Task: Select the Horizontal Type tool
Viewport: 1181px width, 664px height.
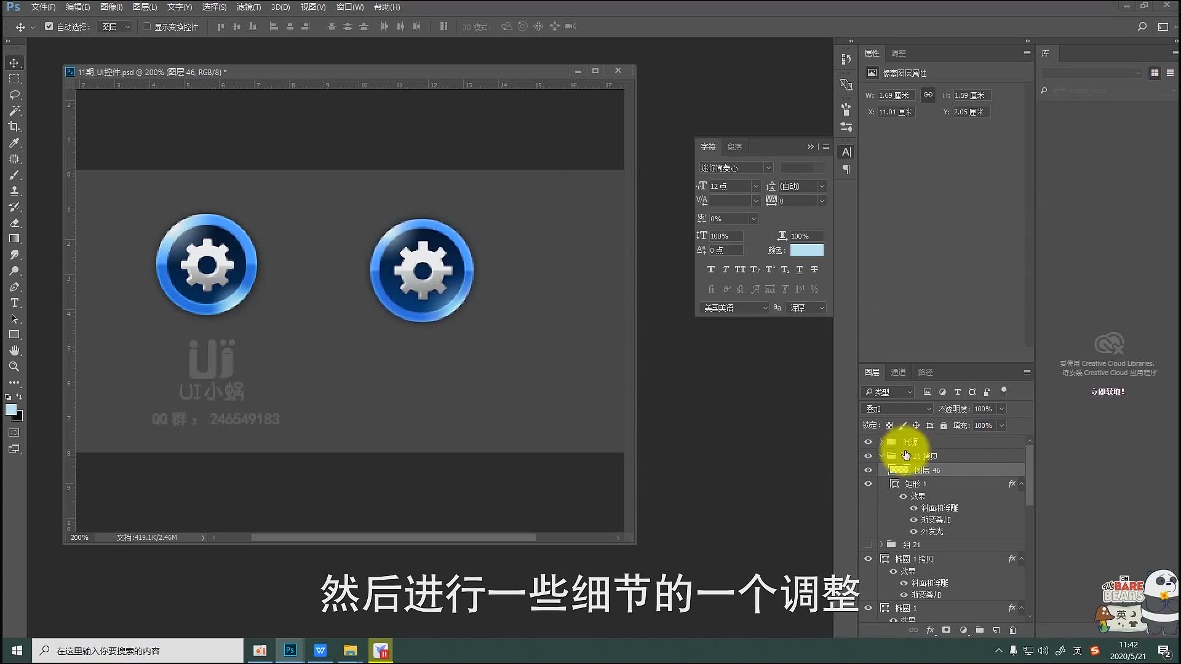Action: tap(14, 302)
